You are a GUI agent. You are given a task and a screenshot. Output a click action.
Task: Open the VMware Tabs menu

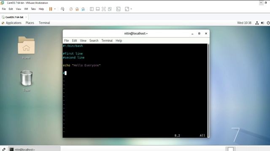tap(33, 9)
